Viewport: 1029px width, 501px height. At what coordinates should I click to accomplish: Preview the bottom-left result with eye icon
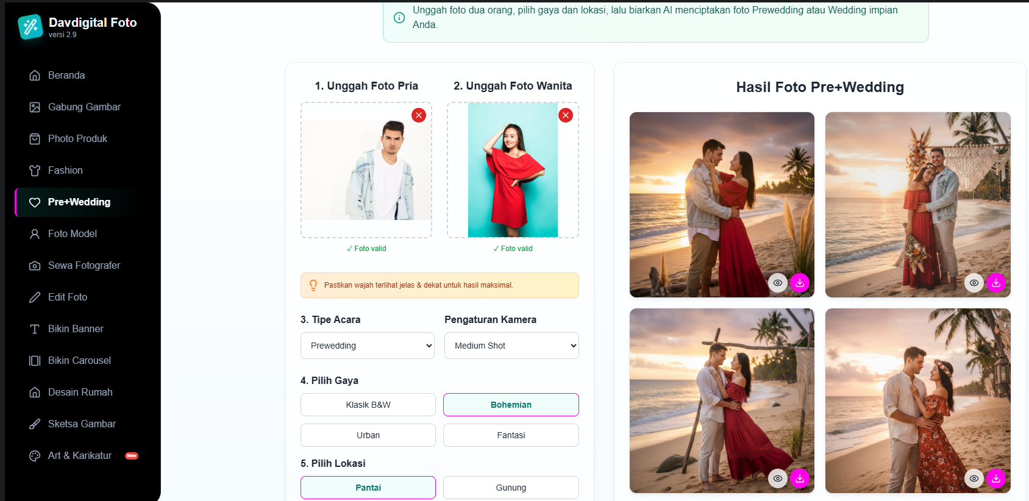coord(778,478)
